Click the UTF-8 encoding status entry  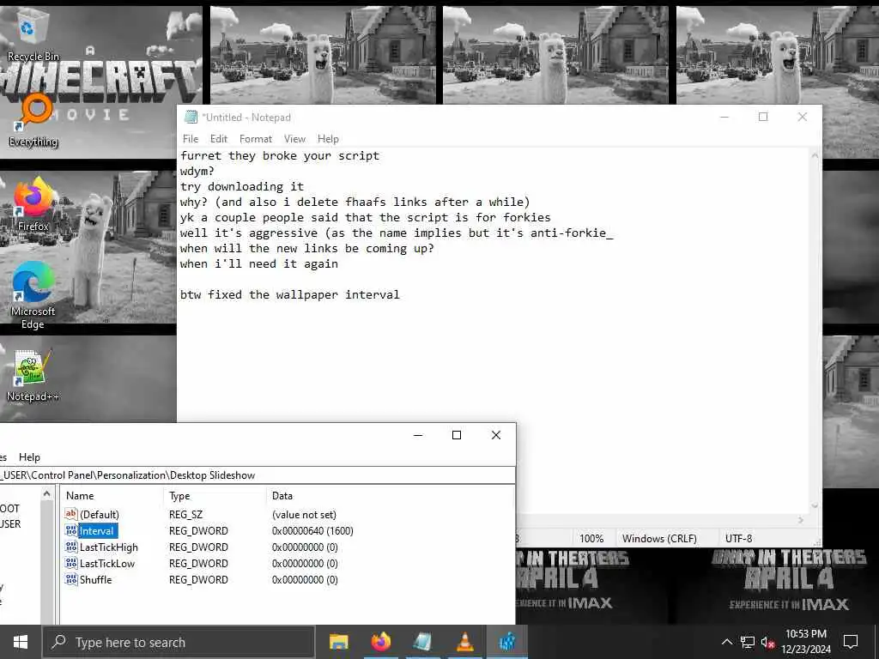pyautogui.click(x=739, y=539)
